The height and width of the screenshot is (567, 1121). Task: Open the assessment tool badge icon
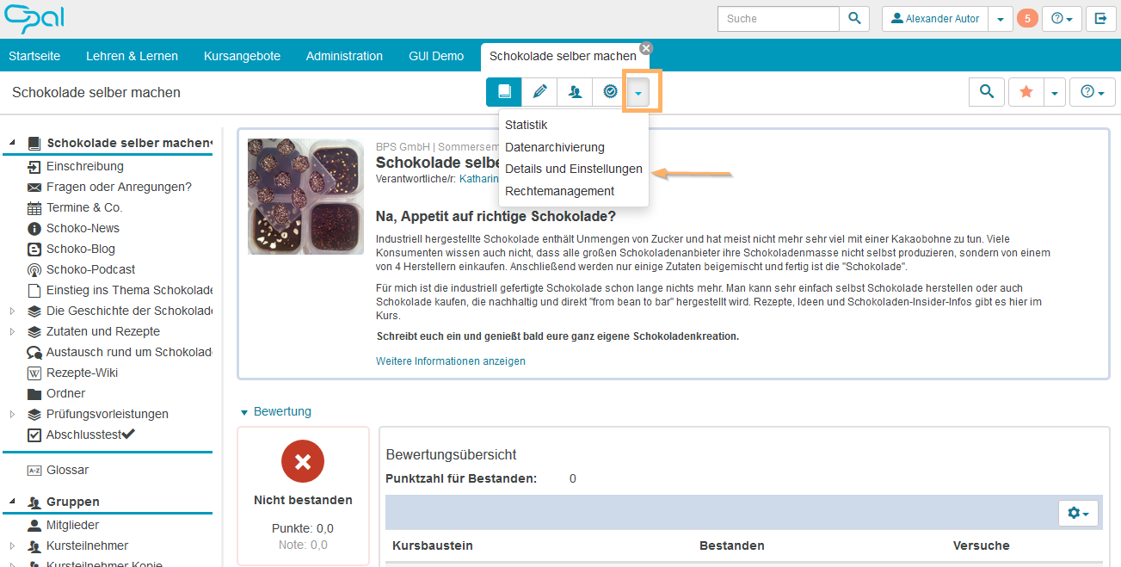pyautogui.click(x=609, y=91)
